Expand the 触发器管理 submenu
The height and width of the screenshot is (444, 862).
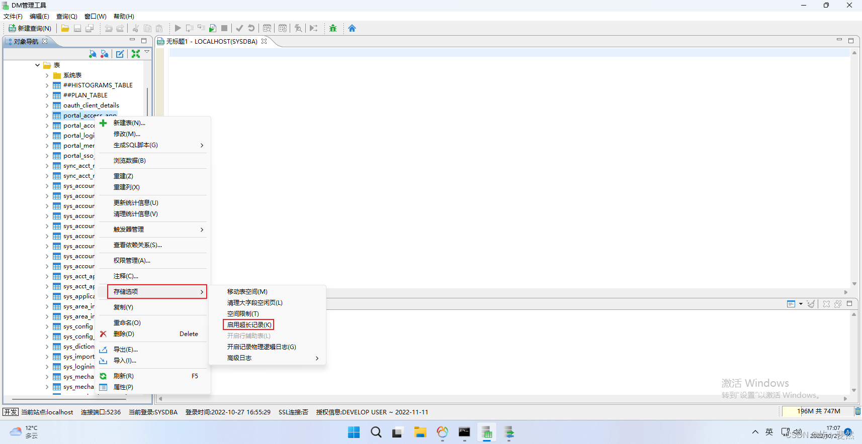(x=153, y=230)
